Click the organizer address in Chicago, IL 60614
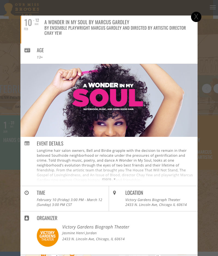 (x=93, y=239)
